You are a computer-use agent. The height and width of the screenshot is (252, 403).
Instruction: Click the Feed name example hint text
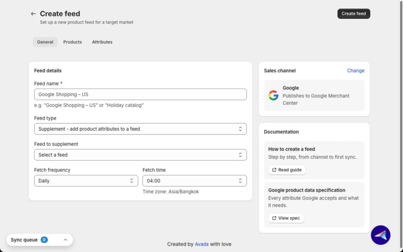[89, 105]
